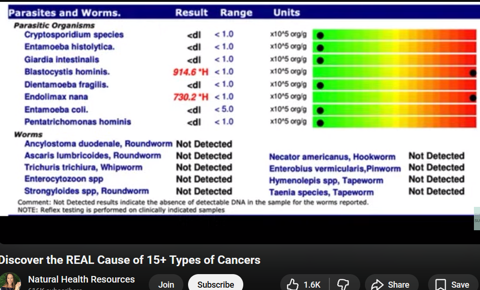Click the black marker on the Blastocystis hominis bar
This screenshot has height=290, width=480.
coord(473,72)
